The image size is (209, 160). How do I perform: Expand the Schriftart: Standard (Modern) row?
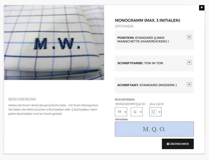click(154, 85)
